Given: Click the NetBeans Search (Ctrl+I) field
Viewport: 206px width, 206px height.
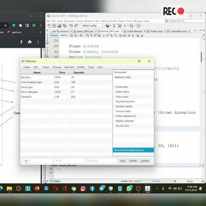Looking at the screenshot, I should click(x=185, y=21).
